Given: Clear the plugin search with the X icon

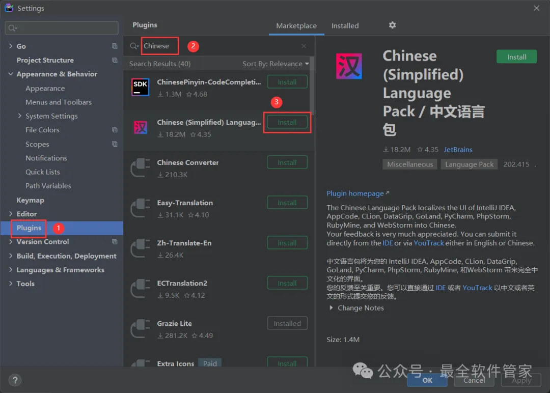Looking at the screenshot, I should [x=304, y=46].
